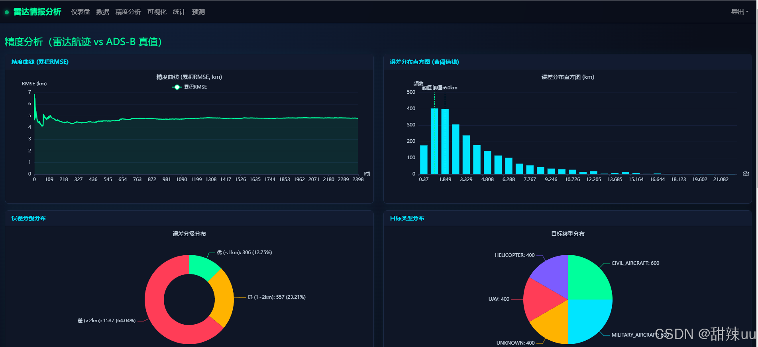Click the label 良 (1~2km): 557 (23.21%)
The width and height of the screenshot is (758, 347).
[277, 297]
